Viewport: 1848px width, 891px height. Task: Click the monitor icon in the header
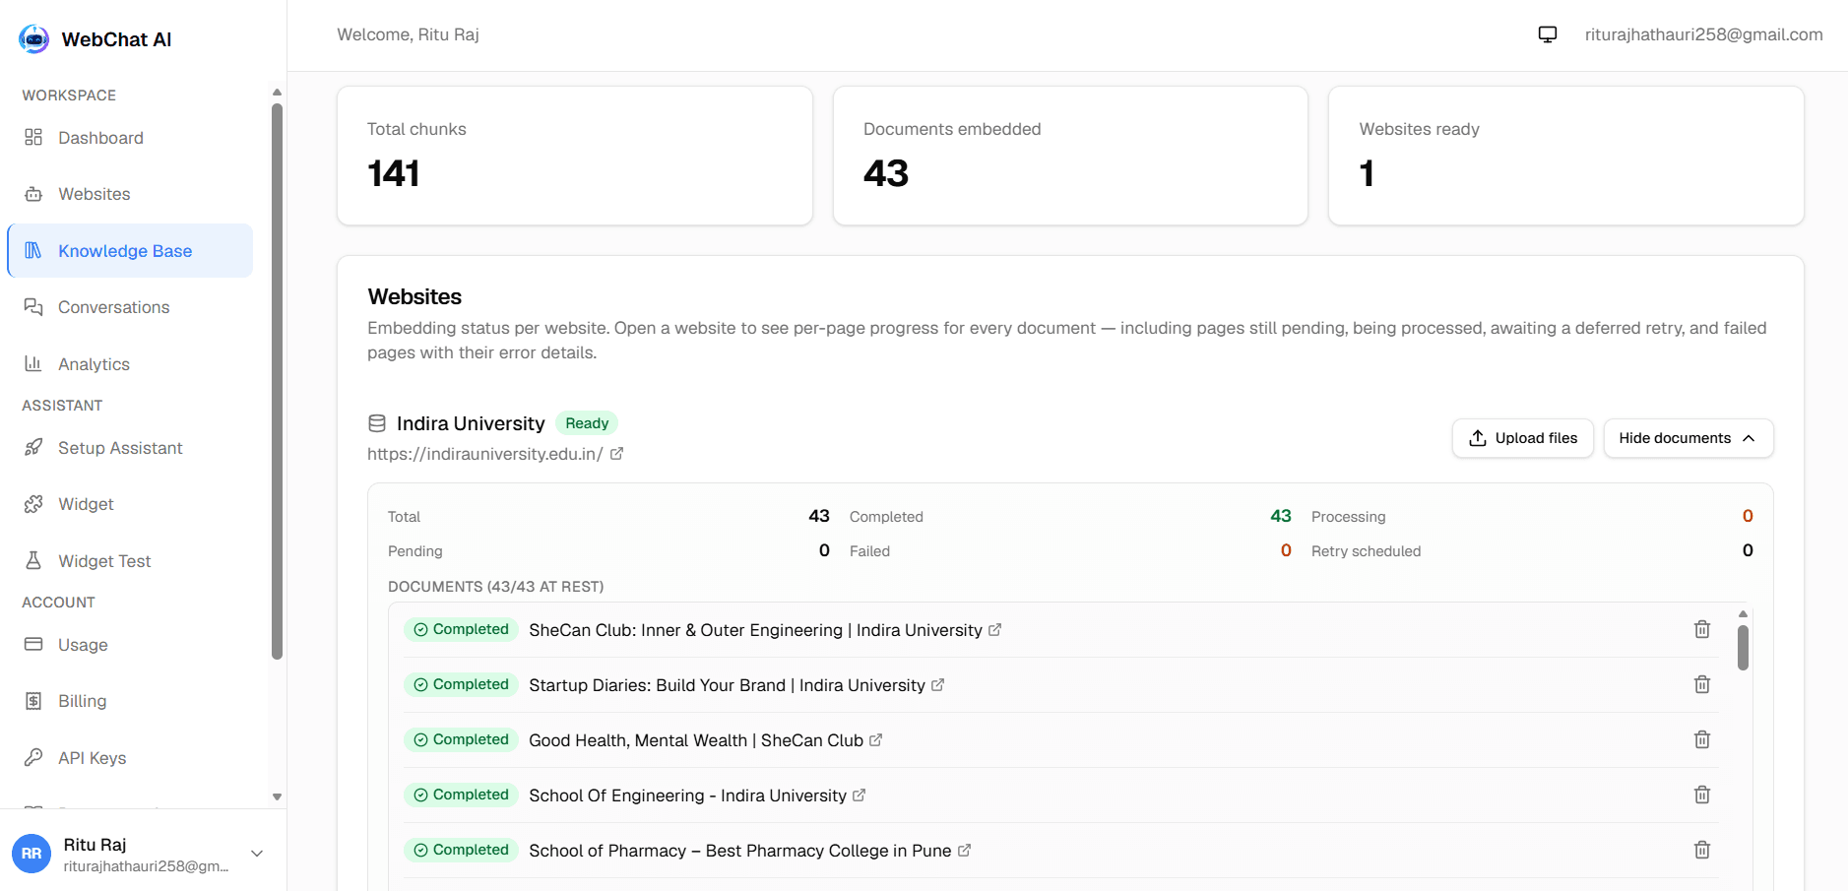(x=1548, y=34)
